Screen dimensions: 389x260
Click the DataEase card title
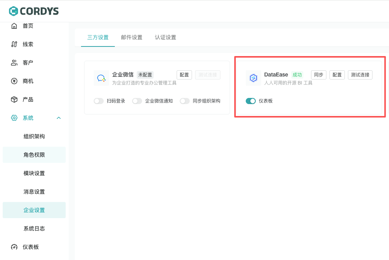(276, 75)
